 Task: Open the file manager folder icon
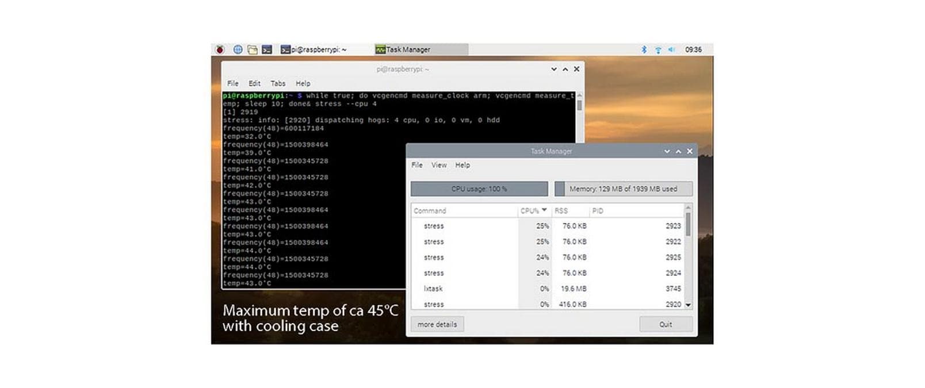[253, 50]
